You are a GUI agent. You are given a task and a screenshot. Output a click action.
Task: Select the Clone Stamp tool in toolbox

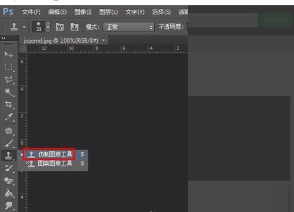pyautogui.click(x=9, y=156)
